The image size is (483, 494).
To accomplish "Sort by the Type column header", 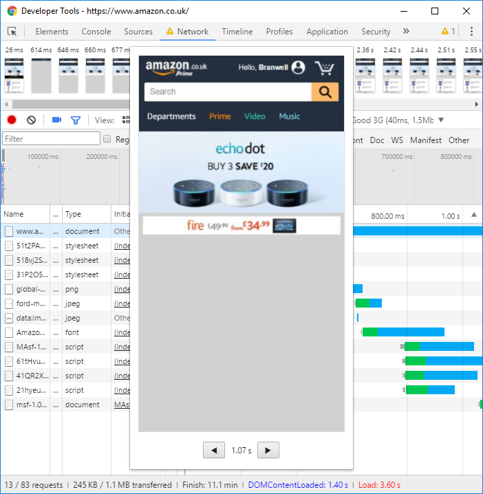I will [x=87, y=214].
